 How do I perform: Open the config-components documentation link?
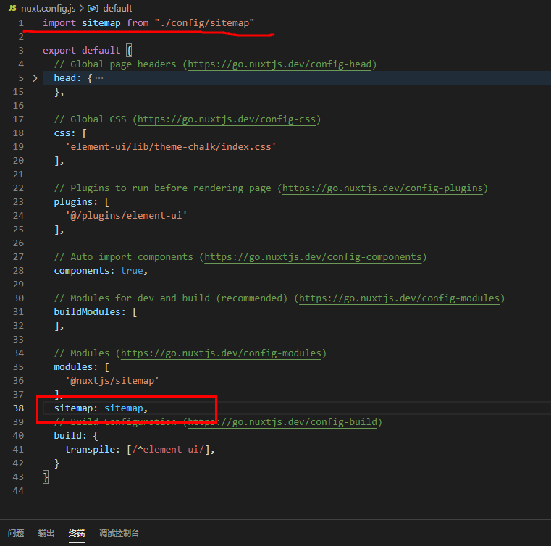tap(313, 257)
